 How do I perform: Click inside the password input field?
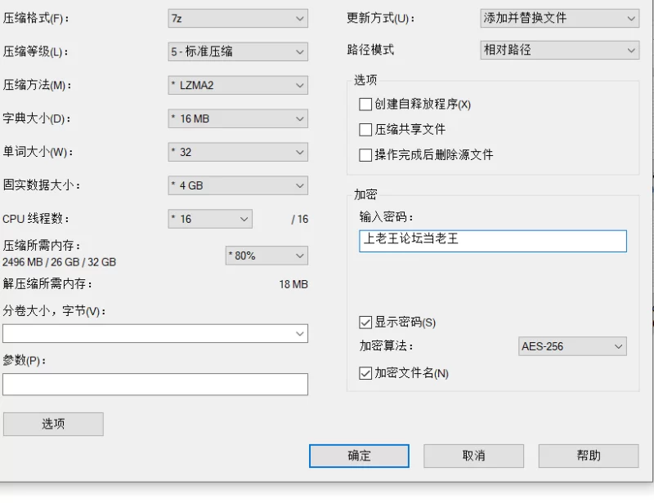(493, 241)
